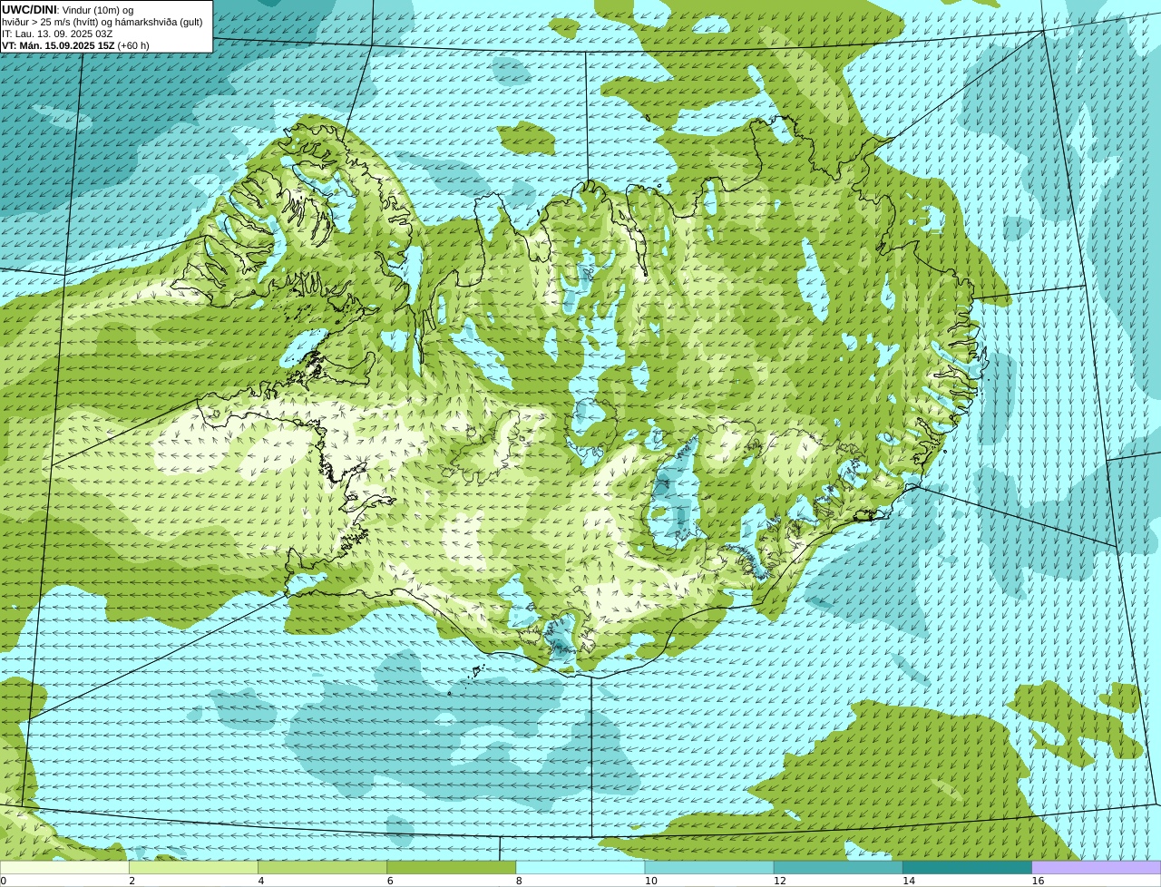Click the pale yellow 0–2 m/s legend swatch
This screenshot has width=1161, height=887.
click(x=64, y=867)
